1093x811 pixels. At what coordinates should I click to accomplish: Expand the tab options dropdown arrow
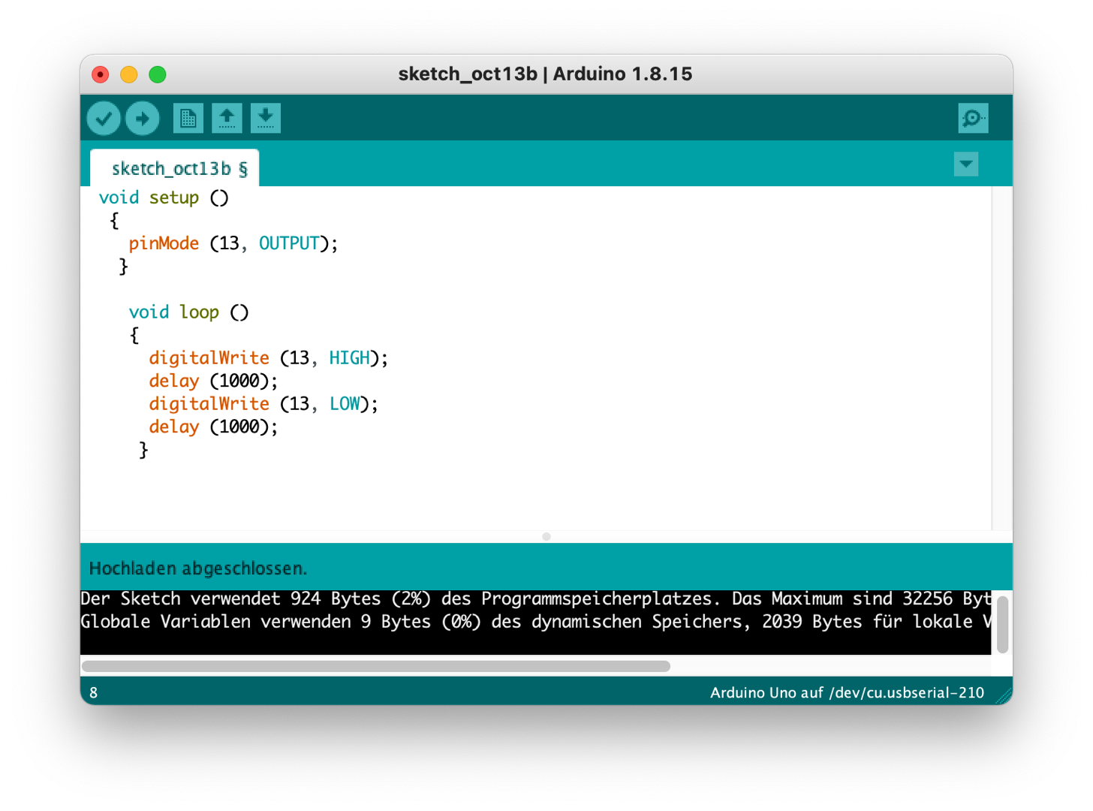click(966, 164)
